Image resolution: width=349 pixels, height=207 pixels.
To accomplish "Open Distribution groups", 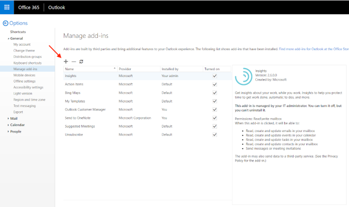I will click(x=27, y=57).
